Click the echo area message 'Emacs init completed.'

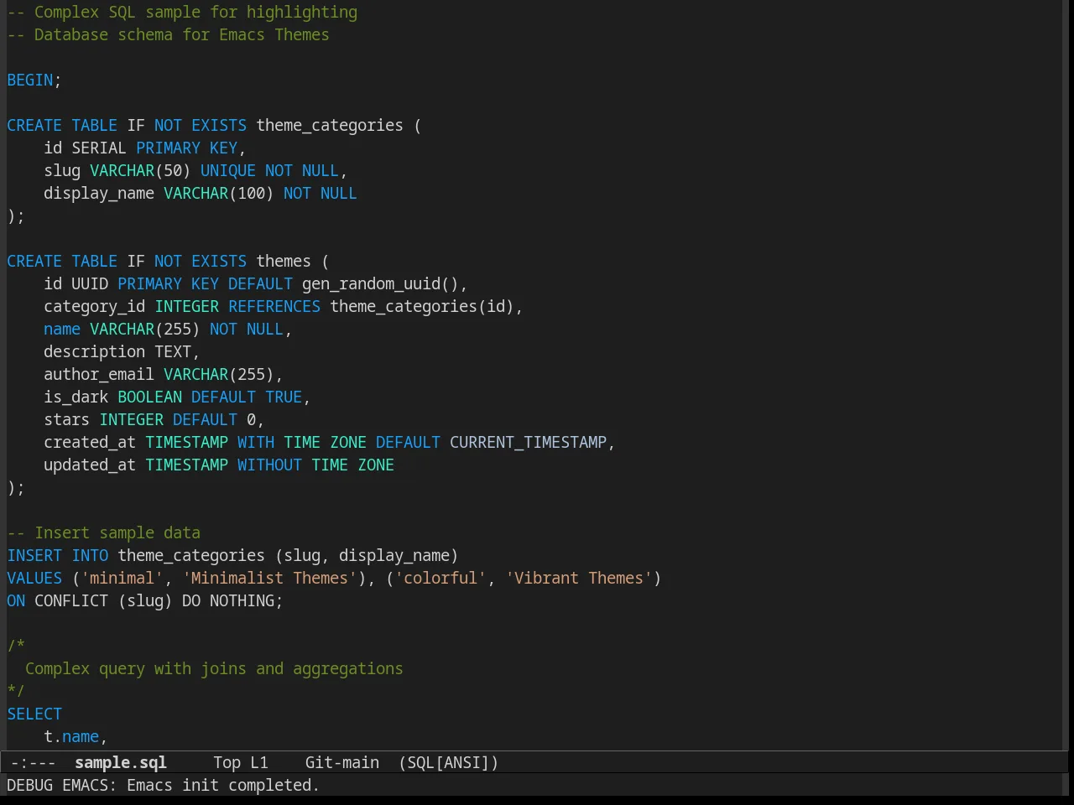point(223,785)
